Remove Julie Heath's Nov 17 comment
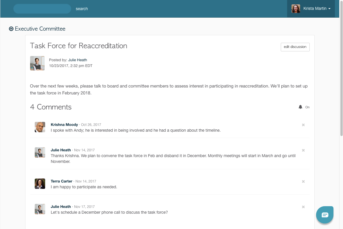Image resolution: width=343 pixels, height=229 pixels. coord(303,207)
